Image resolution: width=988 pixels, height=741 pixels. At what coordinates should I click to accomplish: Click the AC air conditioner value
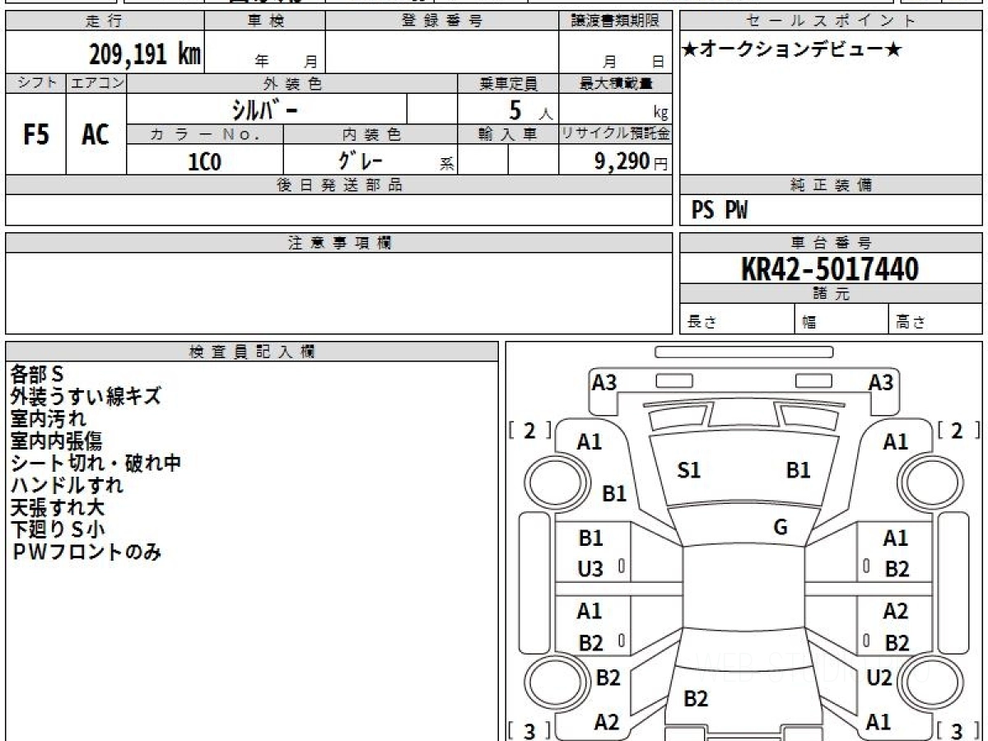(96, 134)
